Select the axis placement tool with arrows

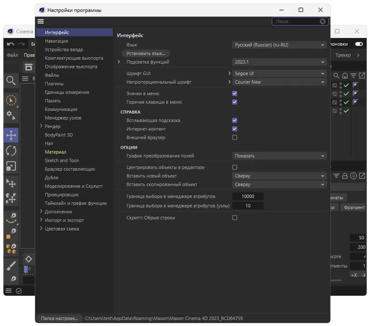tap(11, 183)
